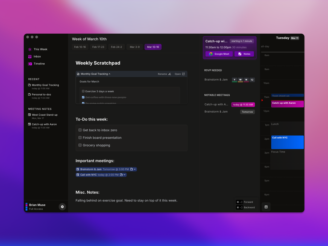Screen dimensions: 328x246
Task: Click the Rename pencil icon
Action: click(170, 74)
